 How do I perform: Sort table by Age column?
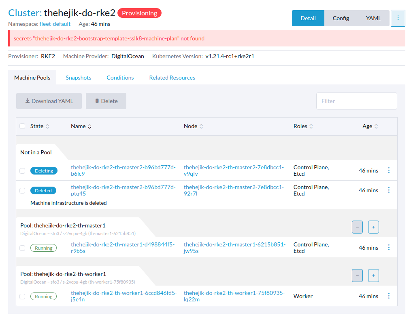click(370, 126)
